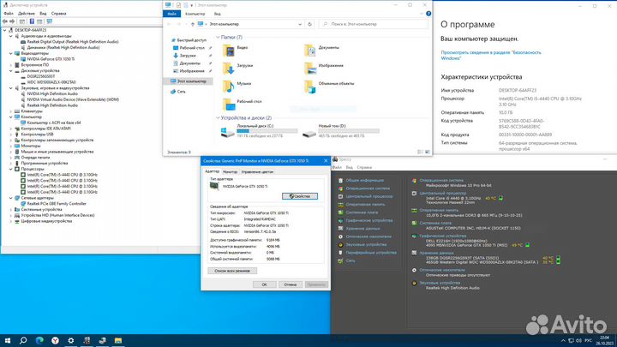
Task: Select Локальный диск (C:) drive
Action: click(259, 130)
